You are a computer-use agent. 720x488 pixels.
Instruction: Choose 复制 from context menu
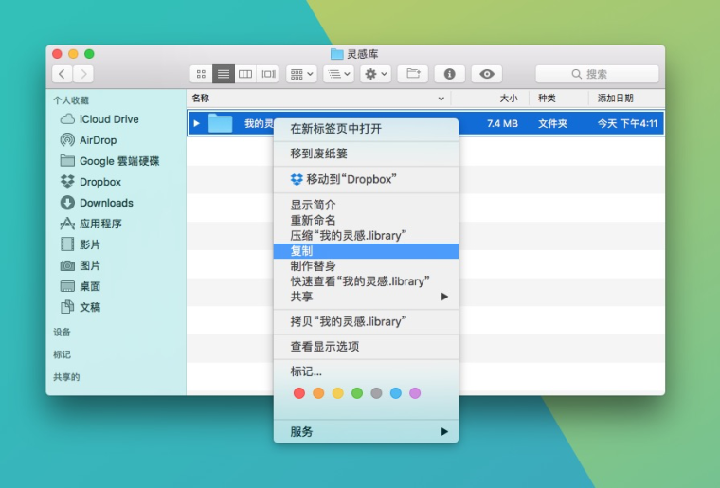366,251
